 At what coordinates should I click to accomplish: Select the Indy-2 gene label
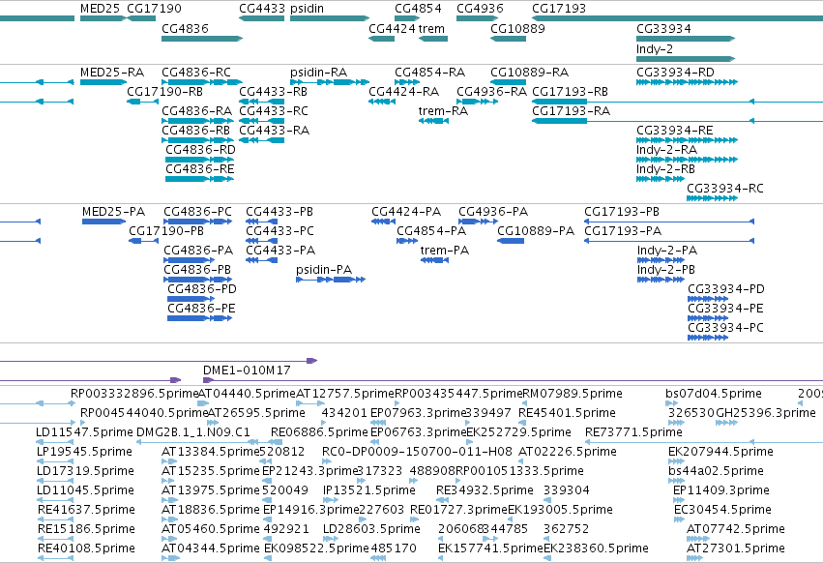655,48
